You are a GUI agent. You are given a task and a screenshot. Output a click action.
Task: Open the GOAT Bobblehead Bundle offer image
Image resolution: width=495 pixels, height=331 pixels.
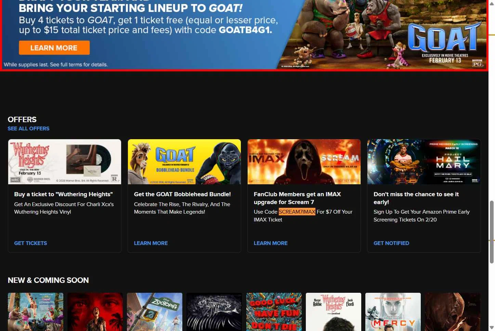(x=184, y=162)
